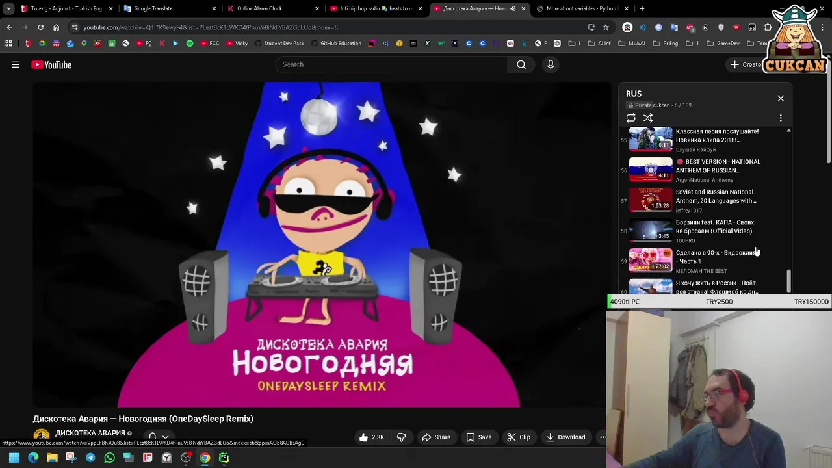Reload the page
Screen dimensions: 832x468
point(40,27)
